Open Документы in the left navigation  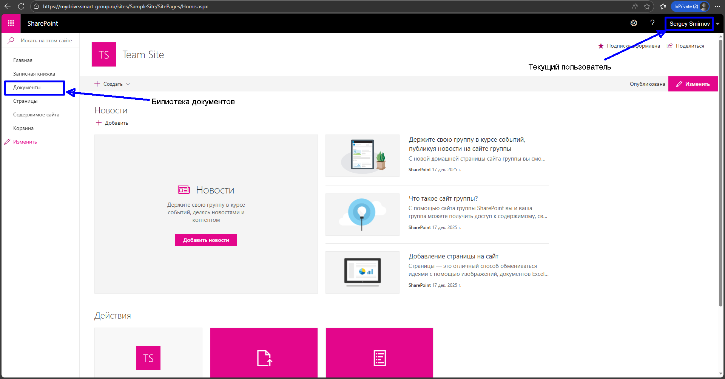coord(27,87)
